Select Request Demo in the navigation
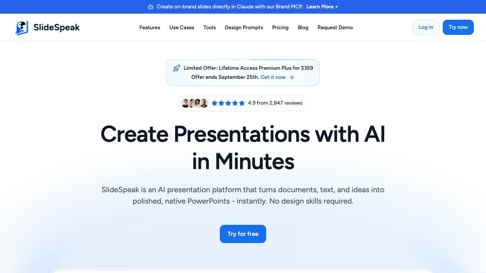486x273 pixels. click(x=335, y=27)
